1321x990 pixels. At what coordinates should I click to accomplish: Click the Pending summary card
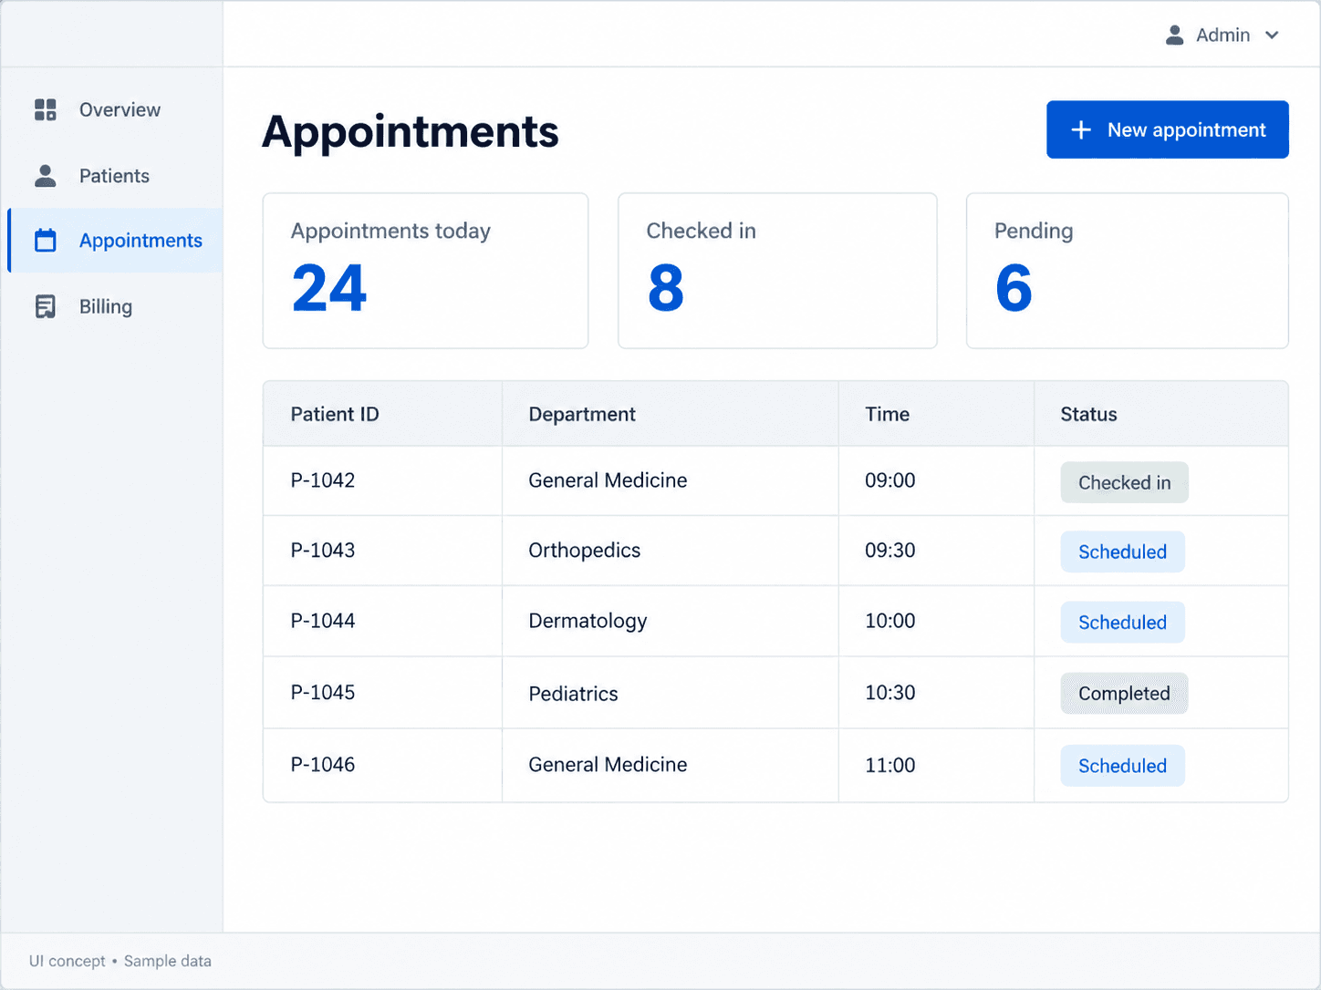point(1127,271)
